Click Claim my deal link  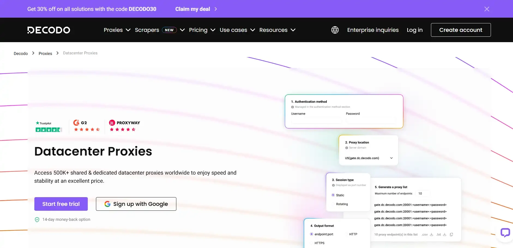[193, 9]
